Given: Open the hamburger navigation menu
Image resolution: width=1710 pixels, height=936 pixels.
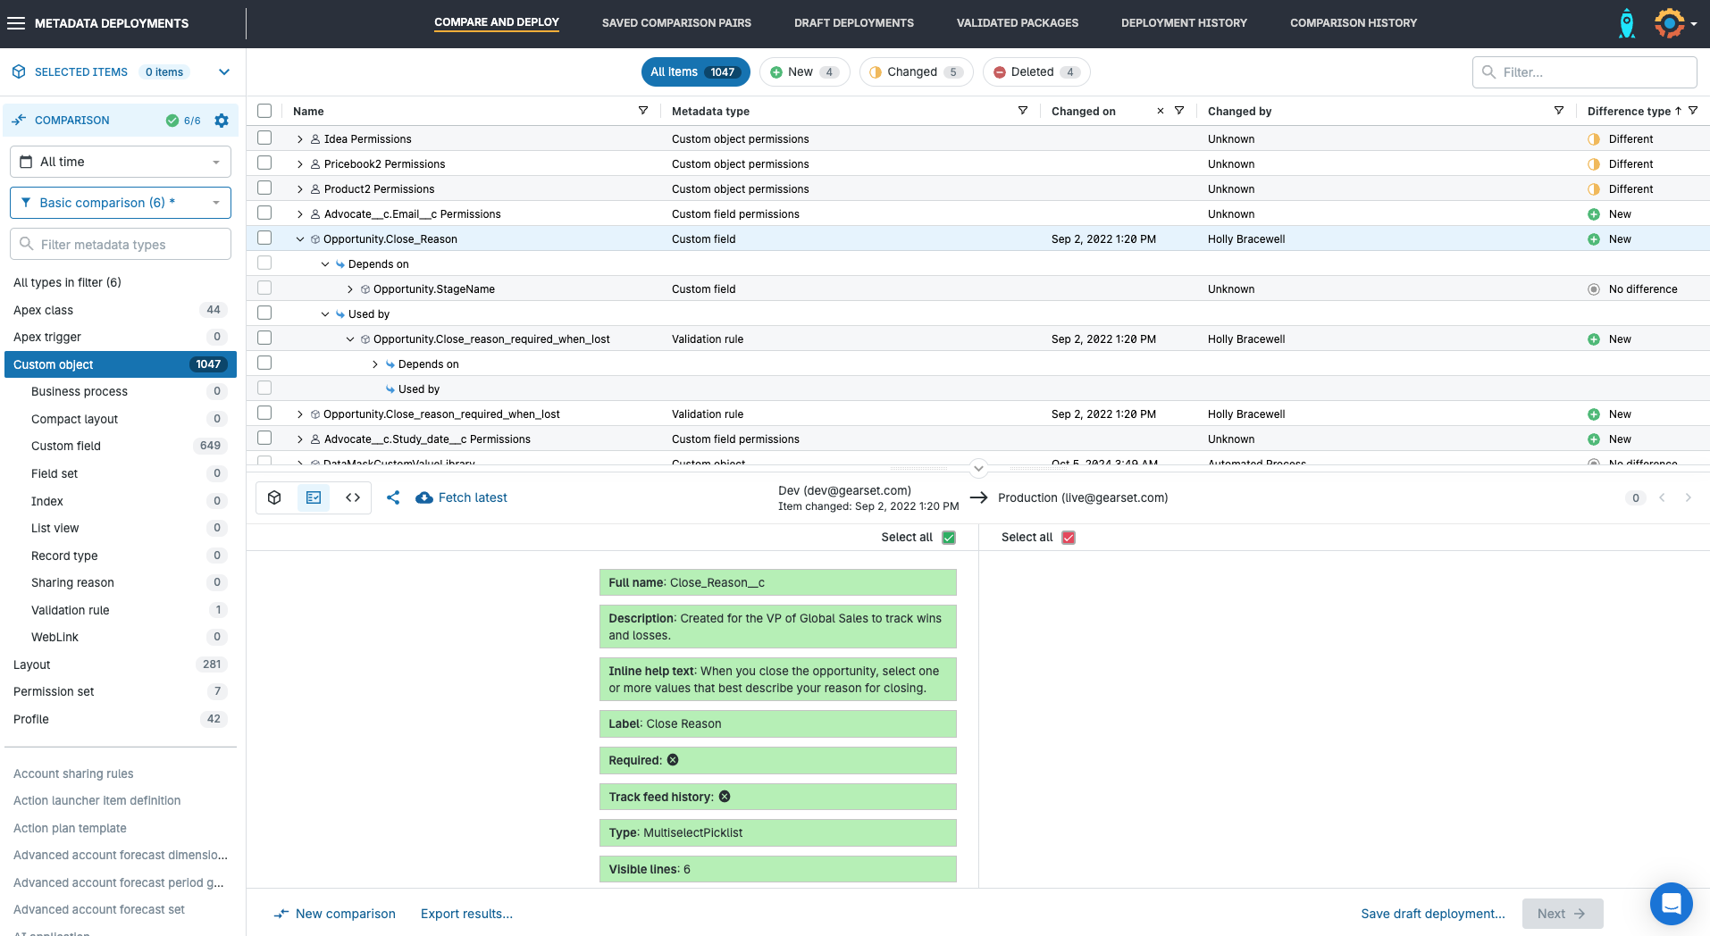Looking at the screenshot, I should click(16, 23).
